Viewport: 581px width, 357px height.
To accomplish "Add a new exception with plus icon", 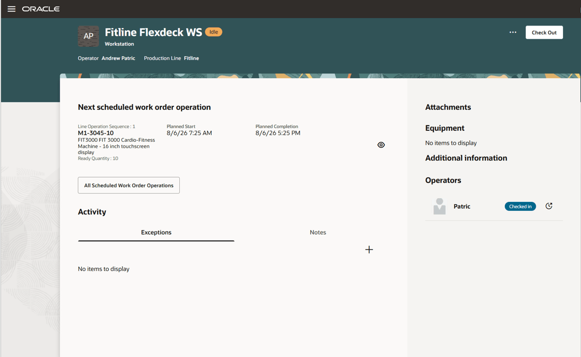I will click(x=369, y=250).
